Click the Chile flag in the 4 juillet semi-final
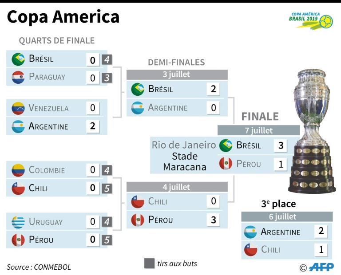The height and width of the screenshot is (275, 341). coord(138,201)
